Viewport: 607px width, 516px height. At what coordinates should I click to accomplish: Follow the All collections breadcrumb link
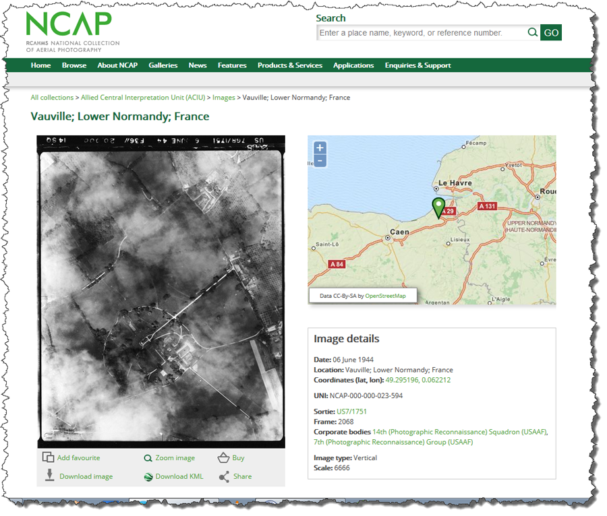(52, 98)
